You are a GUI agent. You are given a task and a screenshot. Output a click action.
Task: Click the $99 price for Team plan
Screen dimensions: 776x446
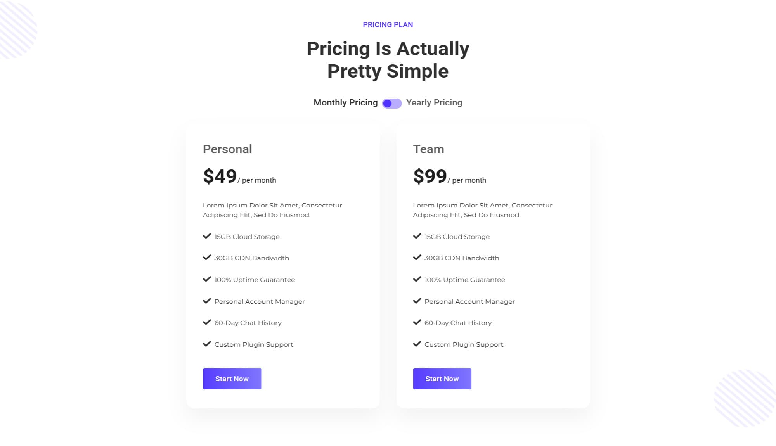pyautogui.click(x=430, y=176)
